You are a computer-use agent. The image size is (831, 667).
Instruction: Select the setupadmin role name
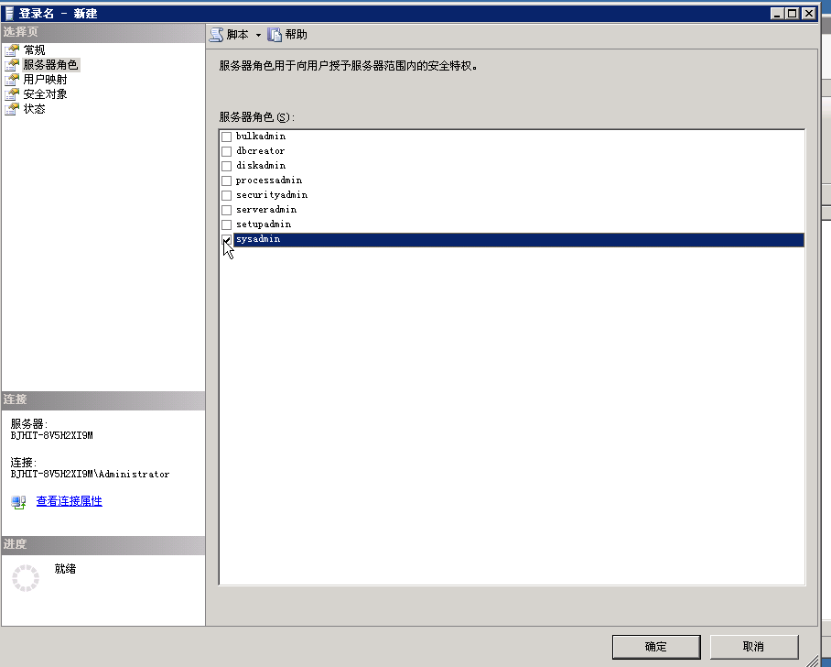click(x=264, y=224)
